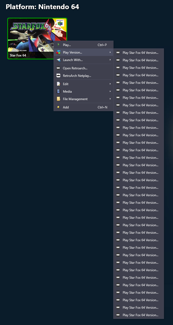173x325 pixels.
Task: Click the green Play arrow icon
Action: click(58, 45)
